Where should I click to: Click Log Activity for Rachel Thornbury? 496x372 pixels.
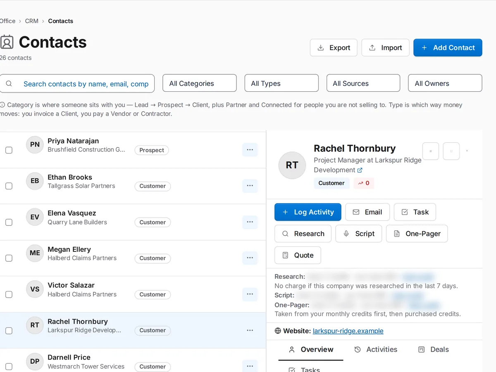click(308, 212)
